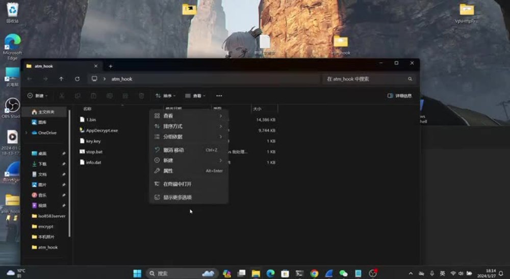
Task: Click the navigation pane vertical scrollbar
Action: (x=69, y=173)
